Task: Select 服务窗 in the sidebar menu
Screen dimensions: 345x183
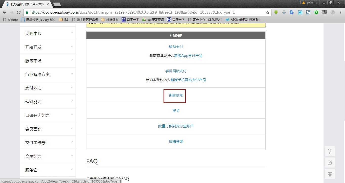Action: point(48,170)
